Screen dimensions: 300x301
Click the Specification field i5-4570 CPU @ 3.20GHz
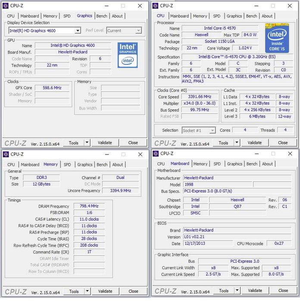(x=237, y=57)
